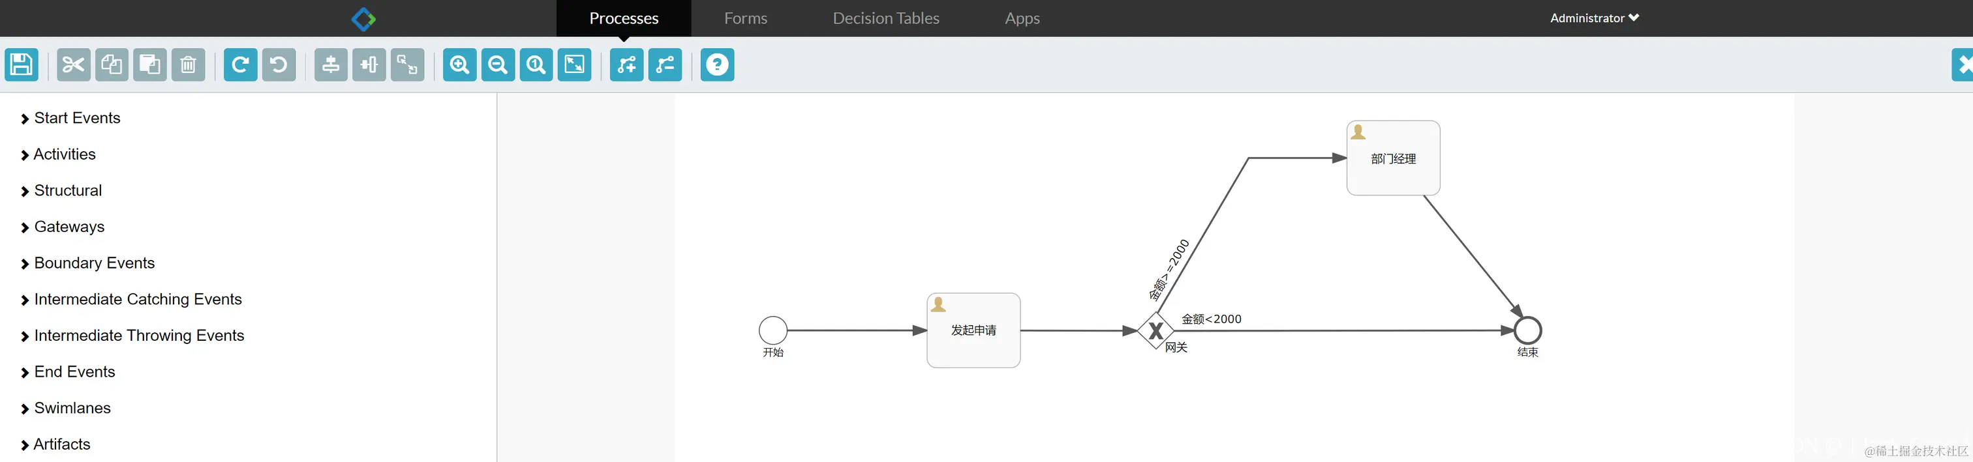This screenshot has height=462, width=1973.
Task: Zoom to fit the canvas
Action: 574,65
